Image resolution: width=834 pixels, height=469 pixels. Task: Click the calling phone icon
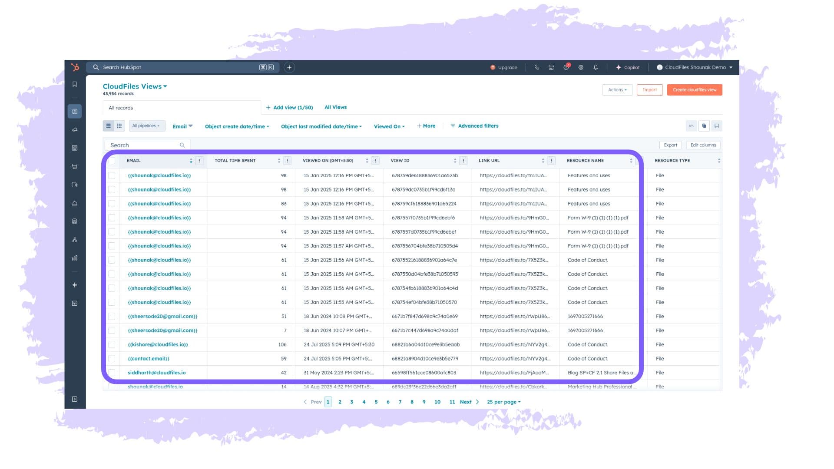[x=536, y=67]
